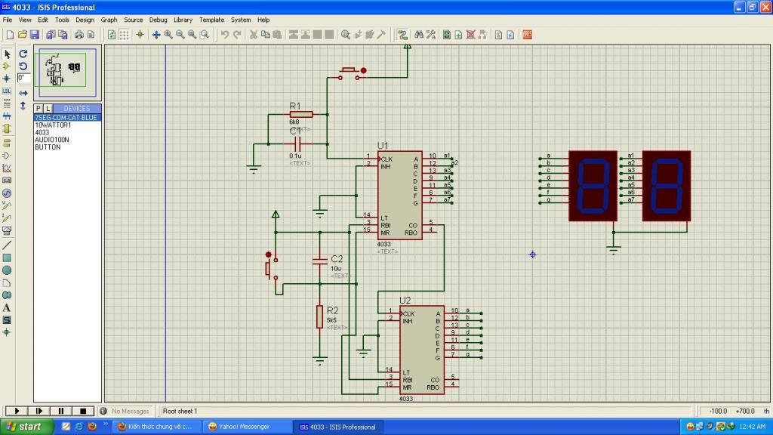The image size is (773, 435).
Task: Click the P pick devices button
Action: (38, 109)
